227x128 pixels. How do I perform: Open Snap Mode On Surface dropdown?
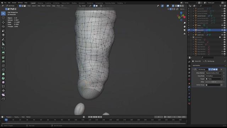(x=214, y=76)
